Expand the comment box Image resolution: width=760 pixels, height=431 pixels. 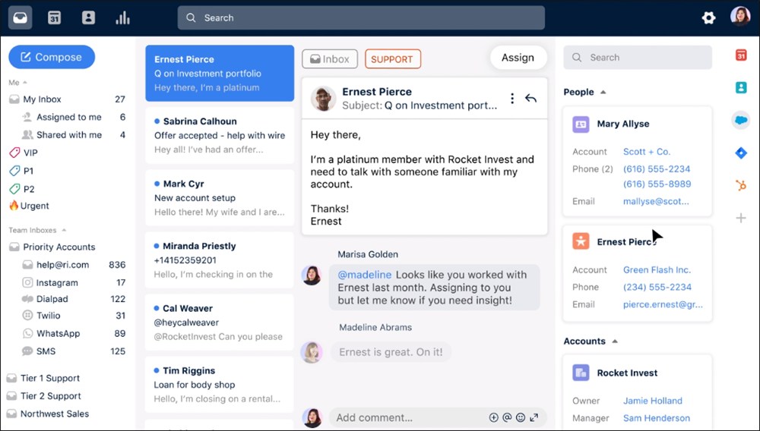click(x=534, y=417)
